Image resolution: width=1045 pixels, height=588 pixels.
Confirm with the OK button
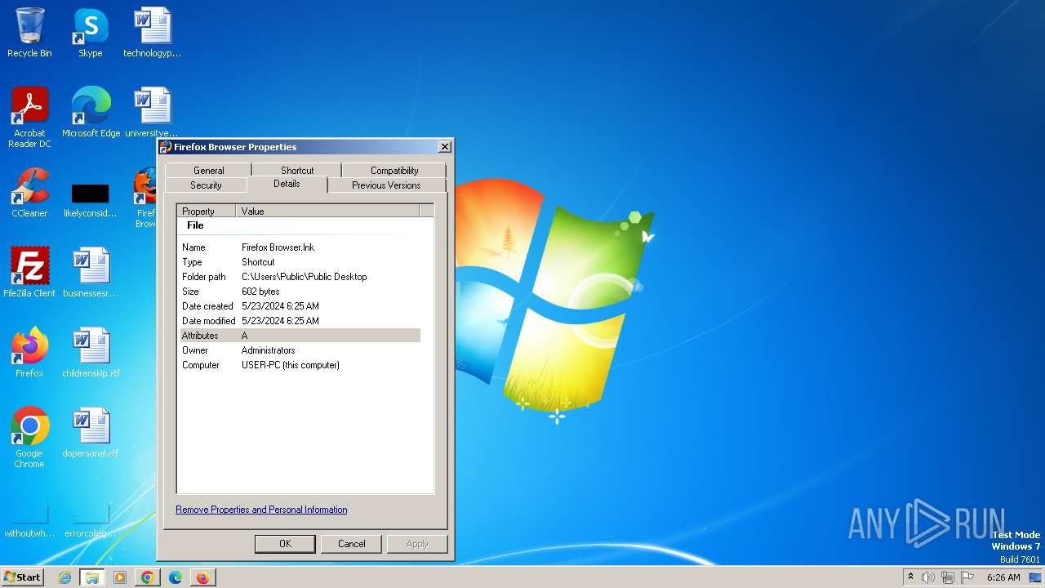click(x=285, y=544)
